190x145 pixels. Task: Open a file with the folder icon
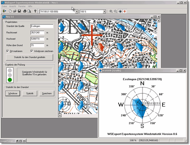coord(15,11)
